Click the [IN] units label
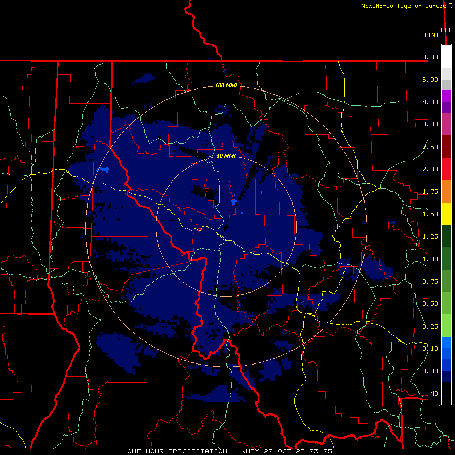The width and height of the screenshot is (455, 455). tap(432, 35)
